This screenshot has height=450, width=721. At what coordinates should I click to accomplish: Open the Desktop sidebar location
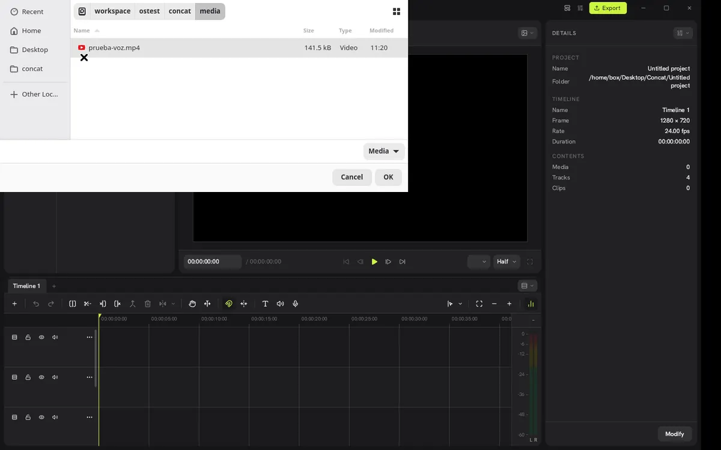(35, 50)
